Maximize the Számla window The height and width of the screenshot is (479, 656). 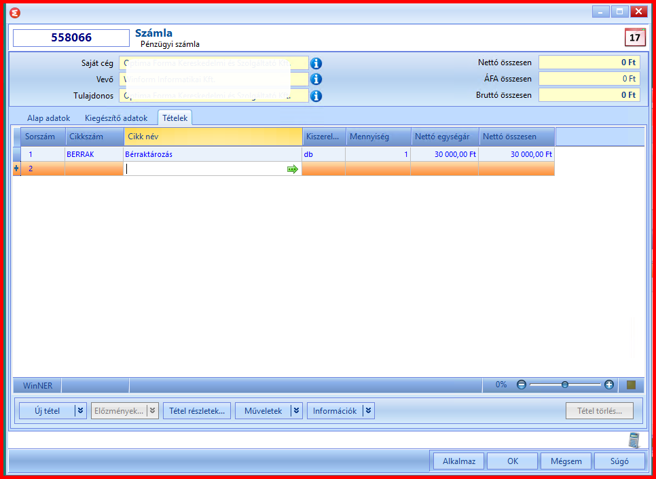tap(619, 12)
